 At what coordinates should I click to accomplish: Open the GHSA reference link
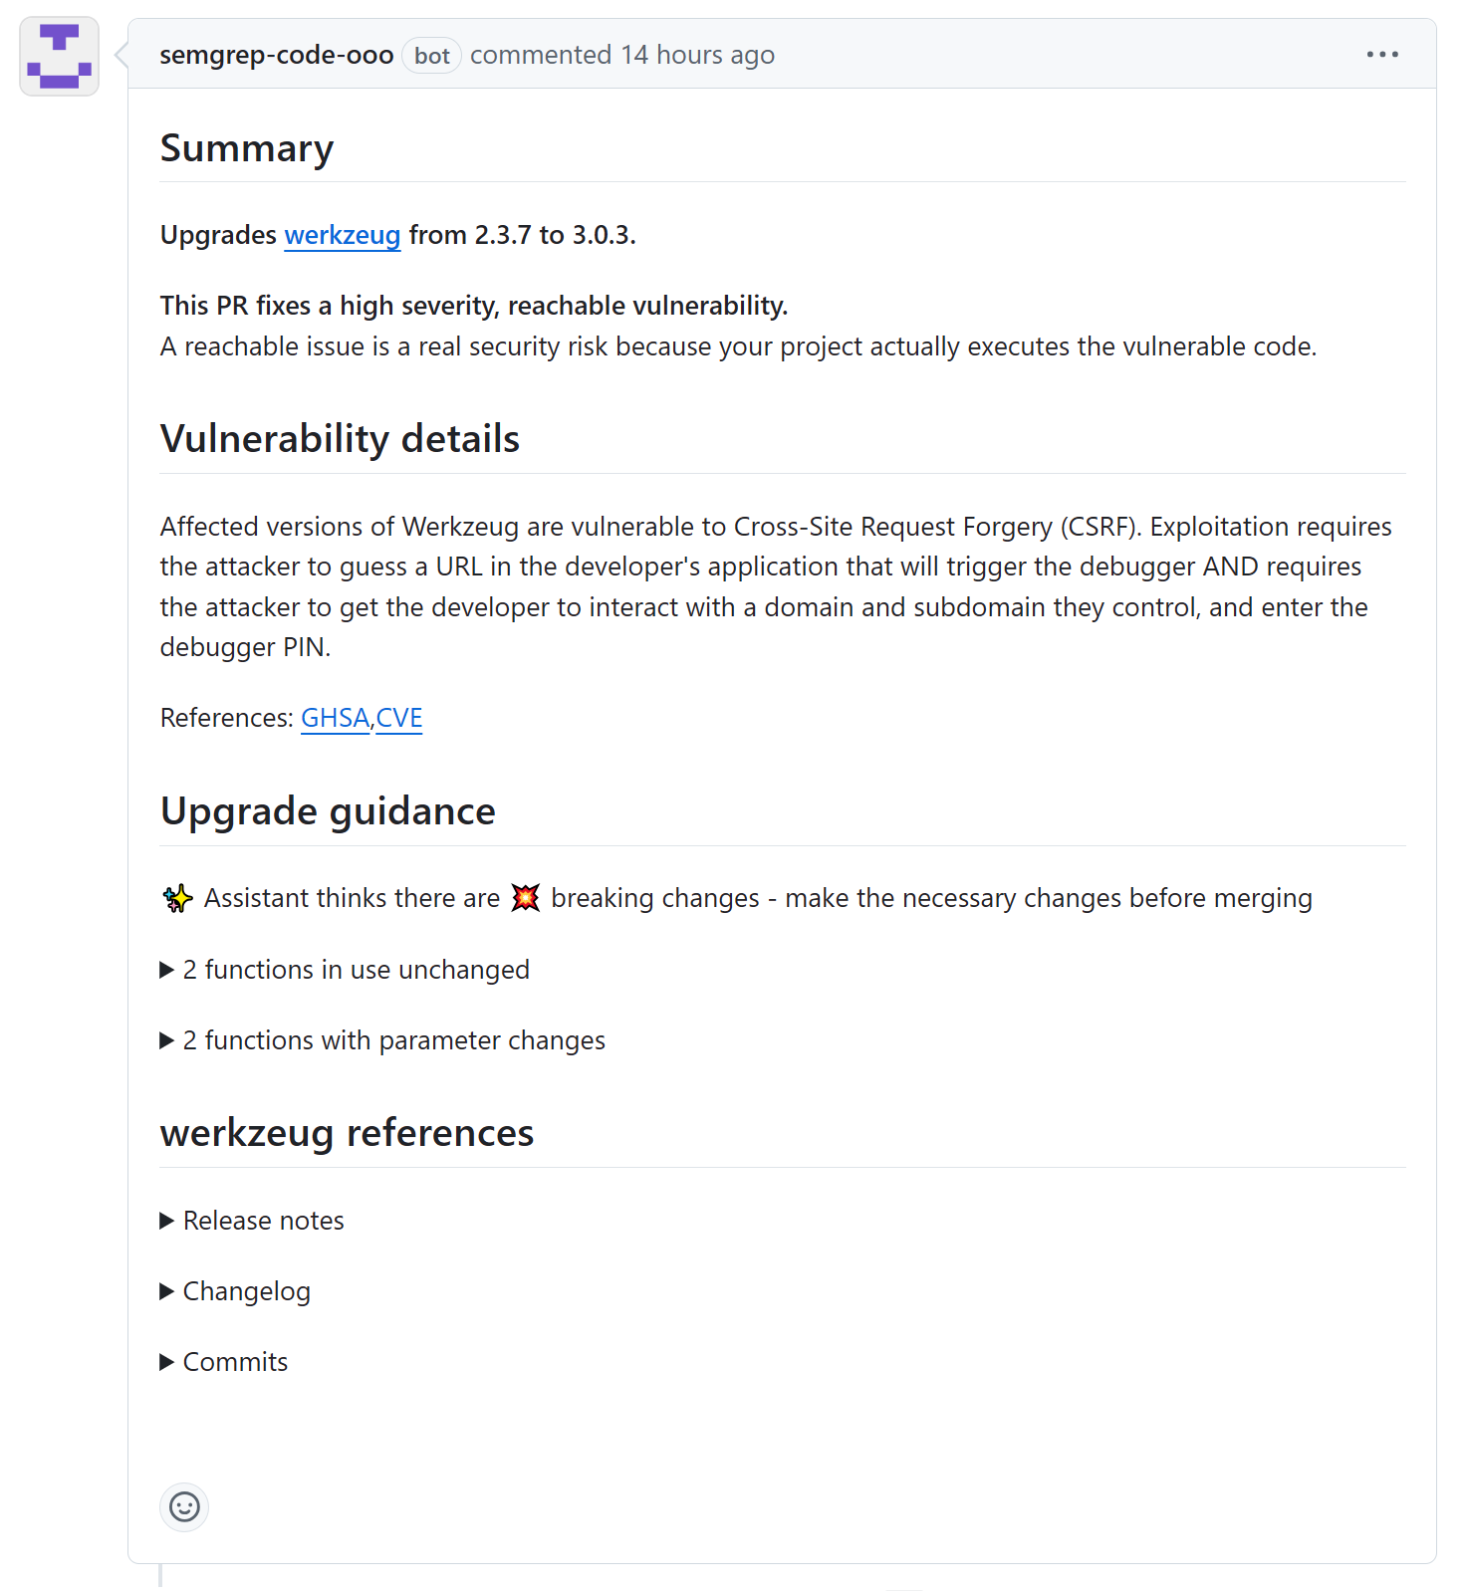pyautogui.click(x=334, y=717)
